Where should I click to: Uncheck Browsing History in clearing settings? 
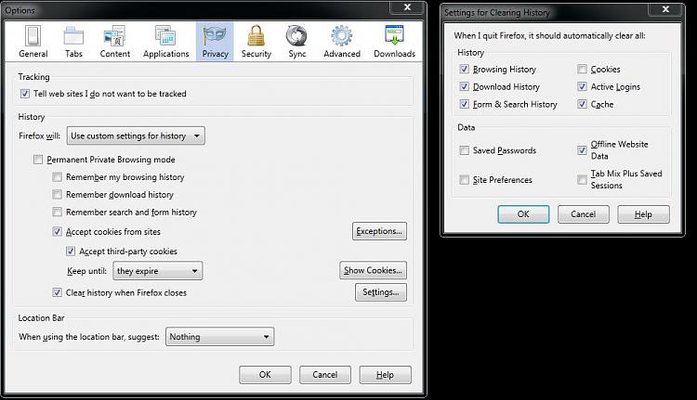(464, 70)
